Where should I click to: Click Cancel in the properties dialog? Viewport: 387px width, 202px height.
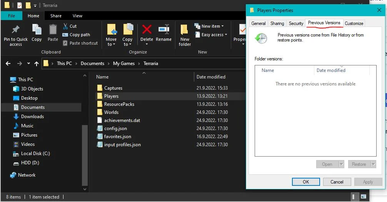pos(337,182)
